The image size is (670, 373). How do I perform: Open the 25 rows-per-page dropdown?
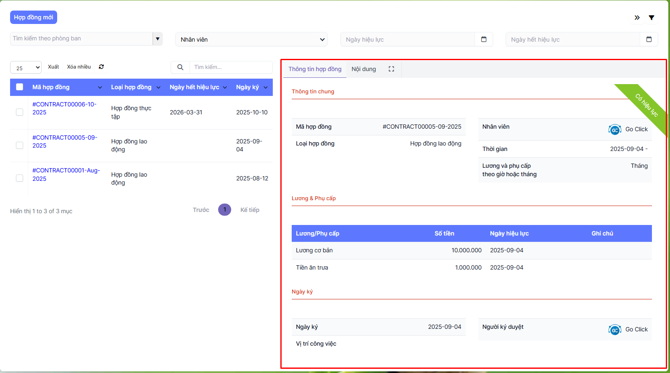[26, 68]
